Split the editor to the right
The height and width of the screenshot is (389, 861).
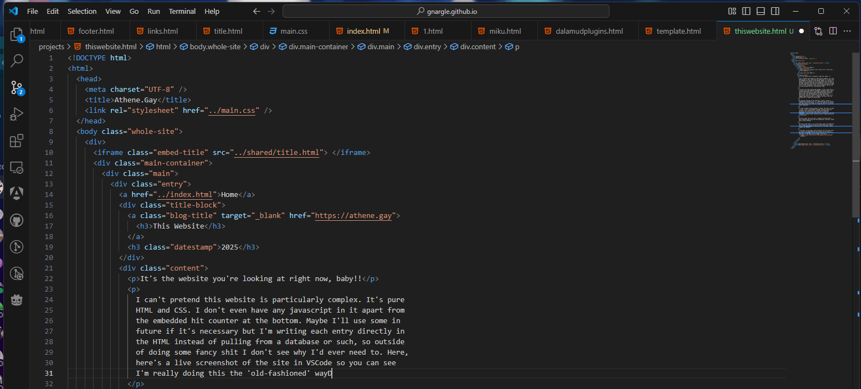click(832, 32)
